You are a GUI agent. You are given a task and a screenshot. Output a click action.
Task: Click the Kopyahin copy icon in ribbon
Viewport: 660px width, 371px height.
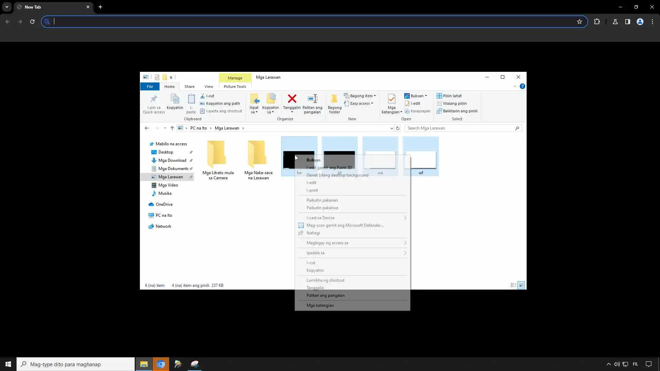pos(175,99)
